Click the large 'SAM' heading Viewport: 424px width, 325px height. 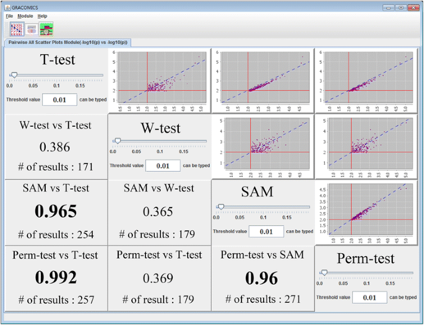[257, 191]
